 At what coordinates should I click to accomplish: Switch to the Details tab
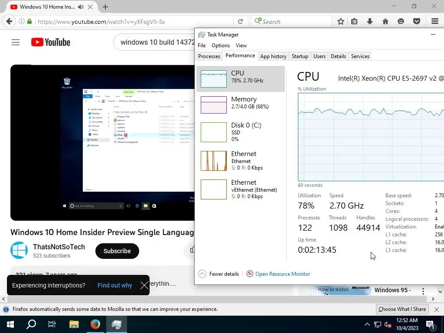pos(338,56)
